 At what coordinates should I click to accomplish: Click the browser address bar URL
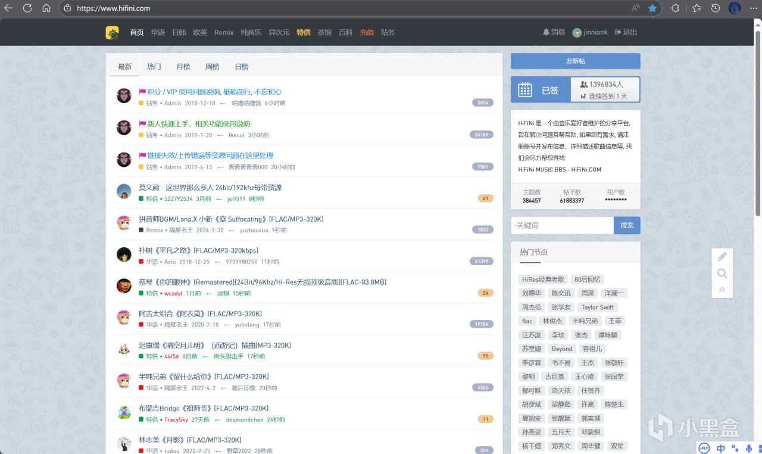tap(113, 8)
